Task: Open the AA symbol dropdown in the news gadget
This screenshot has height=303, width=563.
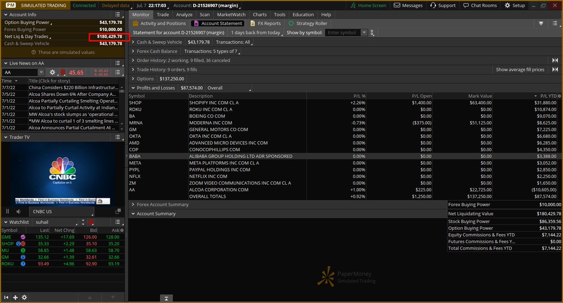Action: coord(41,72)
